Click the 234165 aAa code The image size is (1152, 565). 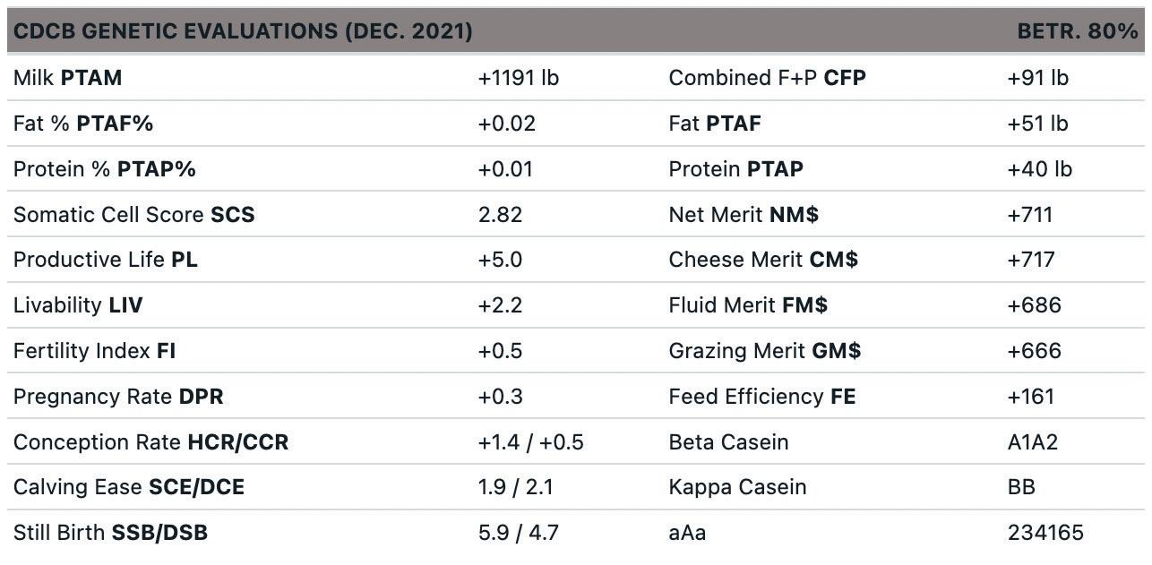[x=1045, y=533]
